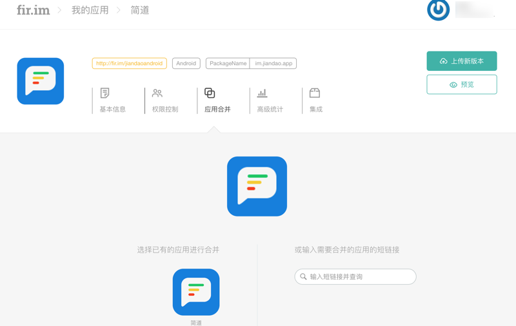Click the 简道 label under merge icon

click(x=196, y=323)
